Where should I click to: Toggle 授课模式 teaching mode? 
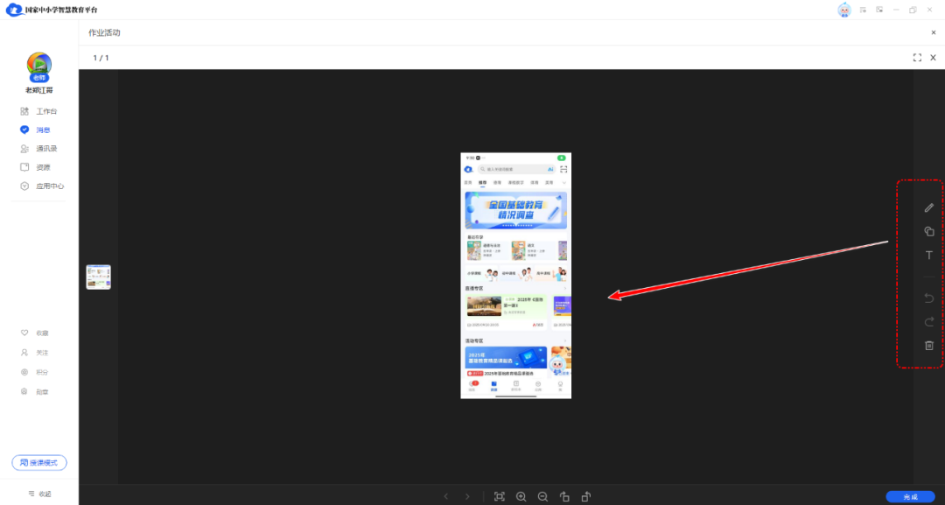[x=39, y=463]
